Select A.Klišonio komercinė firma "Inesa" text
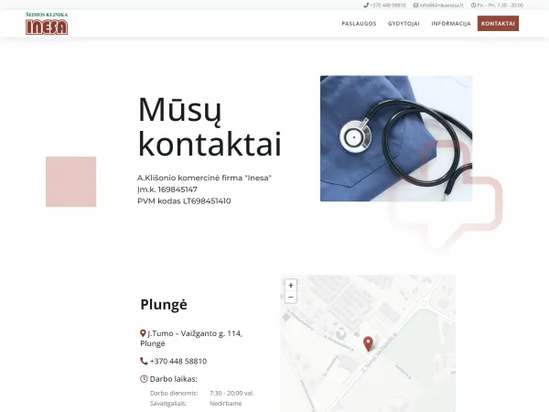 pos(204,178)
